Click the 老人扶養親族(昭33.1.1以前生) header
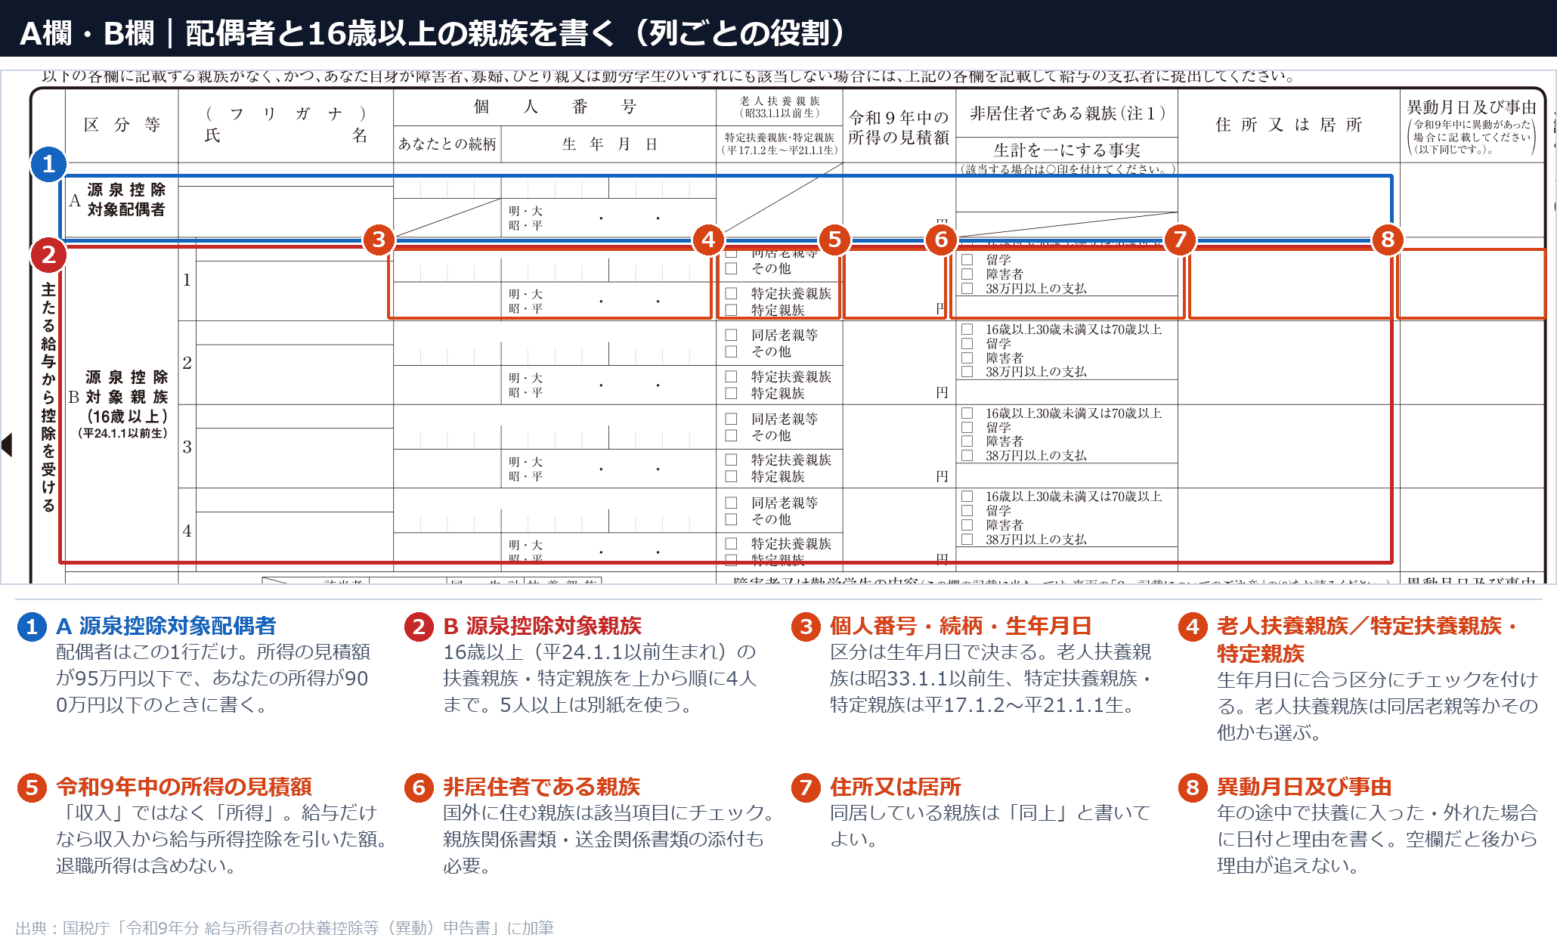This screenshot has width=1557, height=947. pyautogui.click(x=779, y=107)
